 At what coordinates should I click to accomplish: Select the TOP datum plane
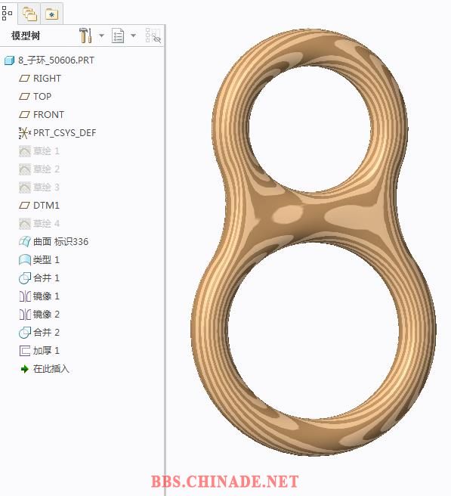coord(42,96)
